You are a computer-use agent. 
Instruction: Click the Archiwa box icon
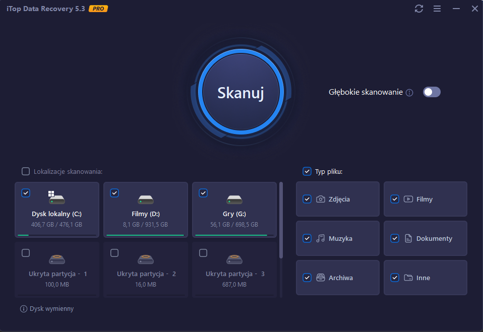point(320,278)
